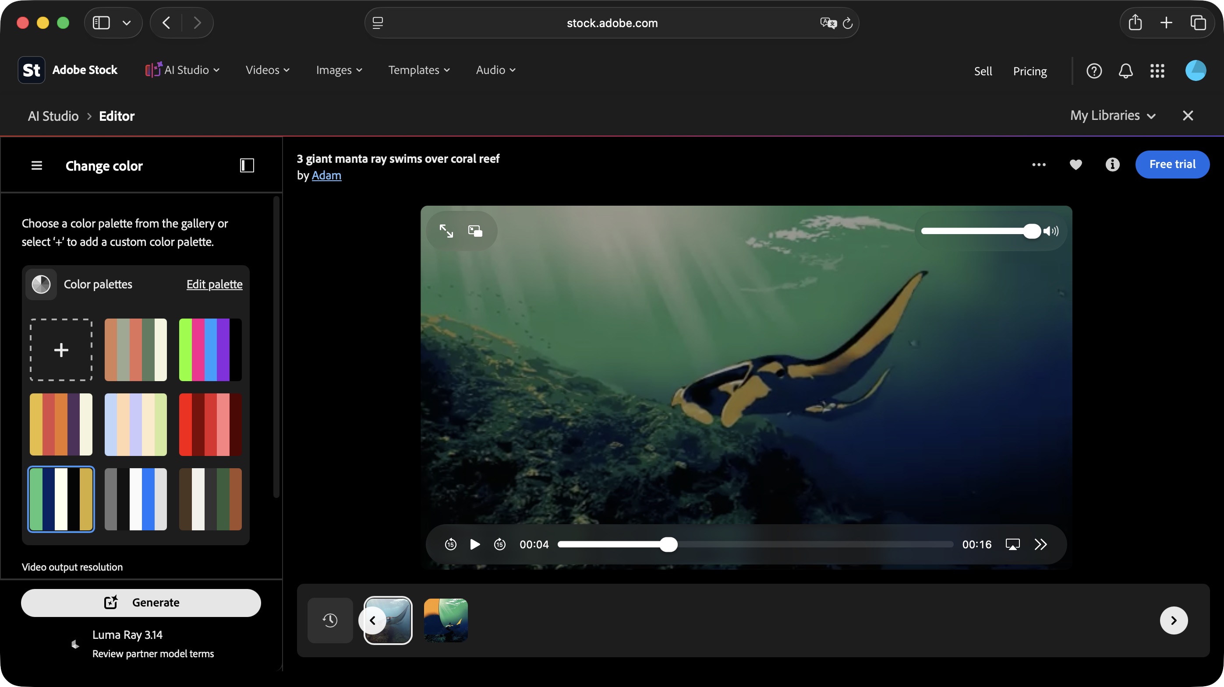Screen dimensions: 1224x687
Task: Open the Help question mark icon
Action: (x=1094, y=71)
